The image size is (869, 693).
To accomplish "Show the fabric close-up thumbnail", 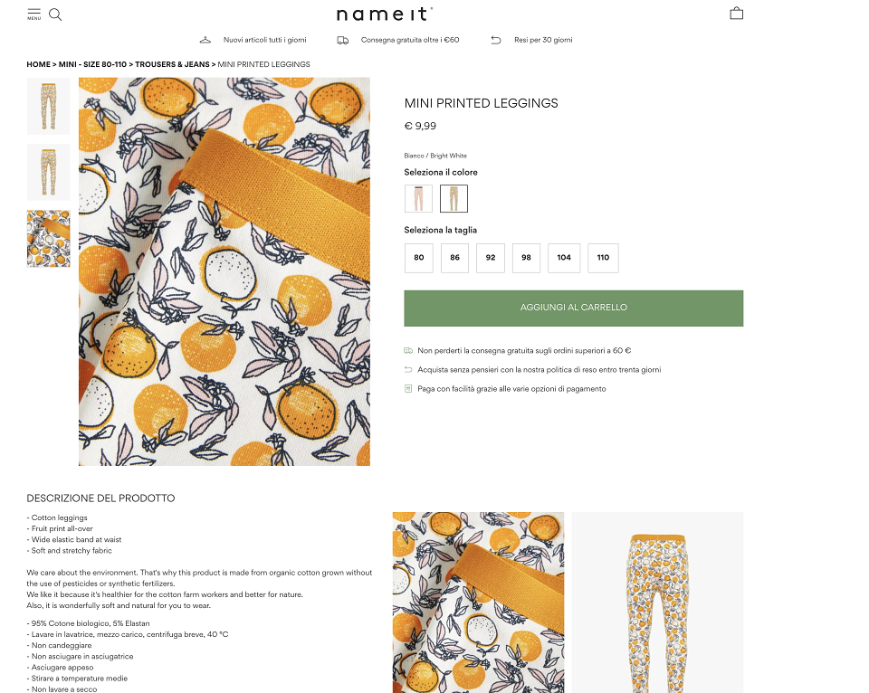I will pyautogui.click(x=49, y=239).
